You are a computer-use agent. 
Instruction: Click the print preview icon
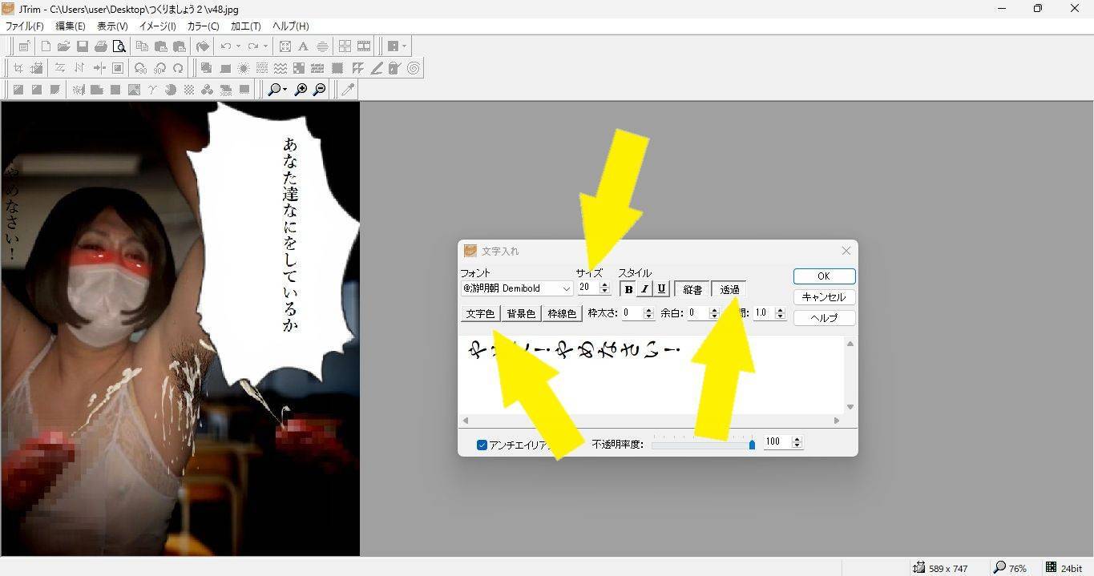[119, 46]
